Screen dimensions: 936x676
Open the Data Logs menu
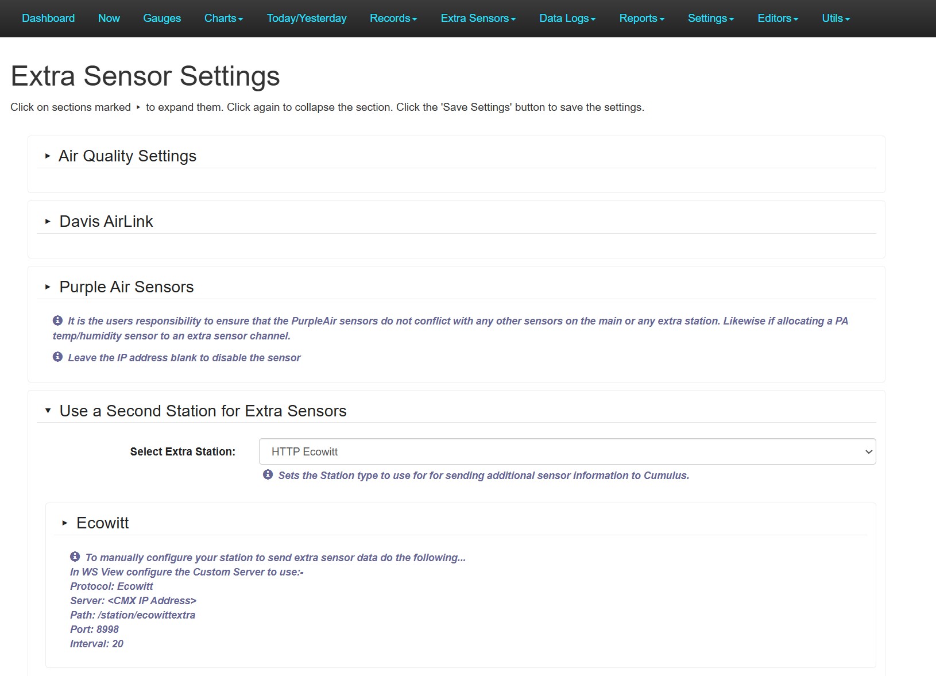click(x=567, y=18)
